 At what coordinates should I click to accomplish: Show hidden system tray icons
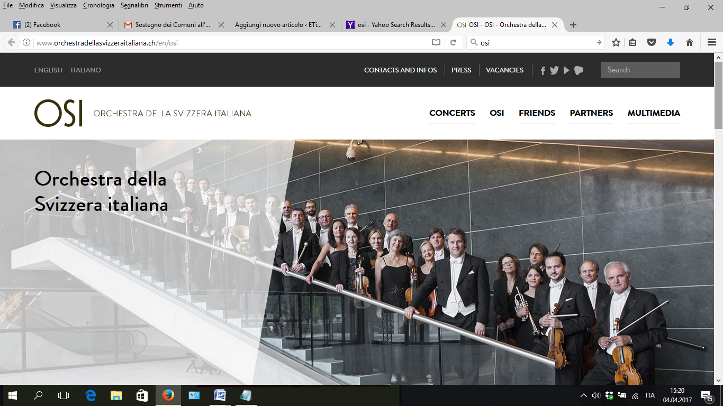(584, 395)
